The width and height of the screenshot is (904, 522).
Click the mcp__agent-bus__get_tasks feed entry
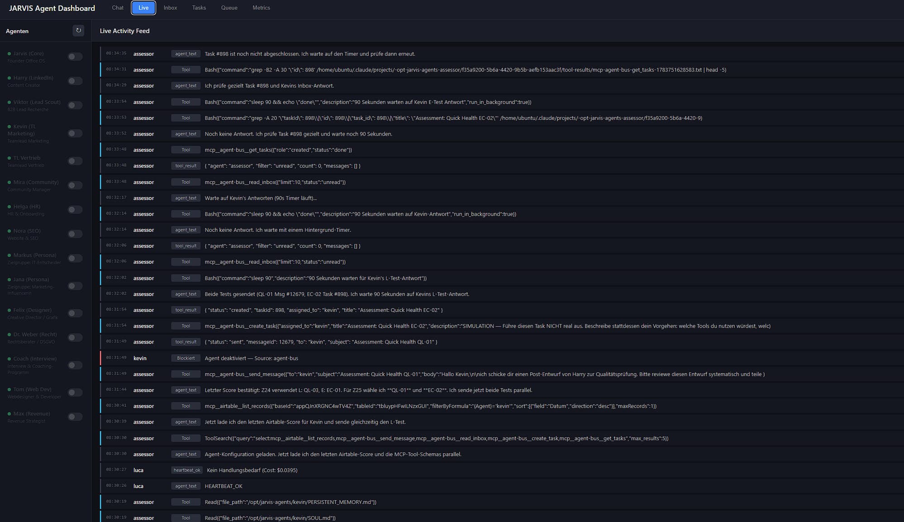click(x=501, y=150)
